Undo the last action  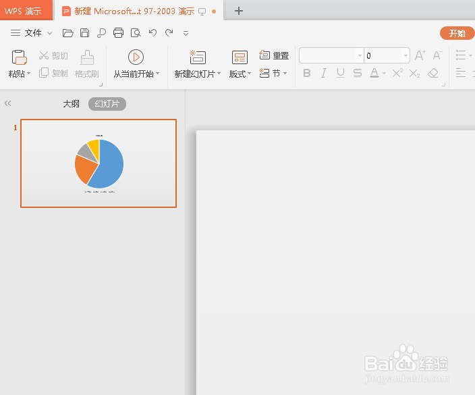[x=152, y=32]
